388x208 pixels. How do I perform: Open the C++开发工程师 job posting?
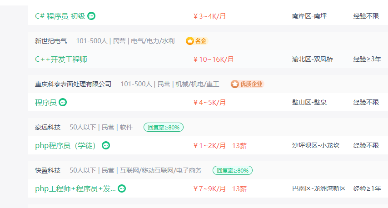[61, 59]
